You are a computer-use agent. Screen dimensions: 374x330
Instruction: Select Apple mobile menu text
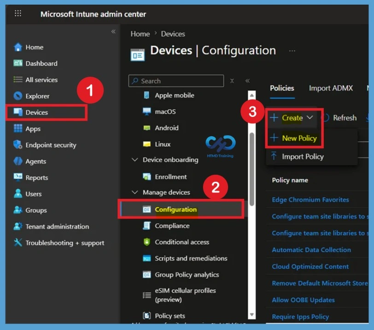tap(175, 95)
